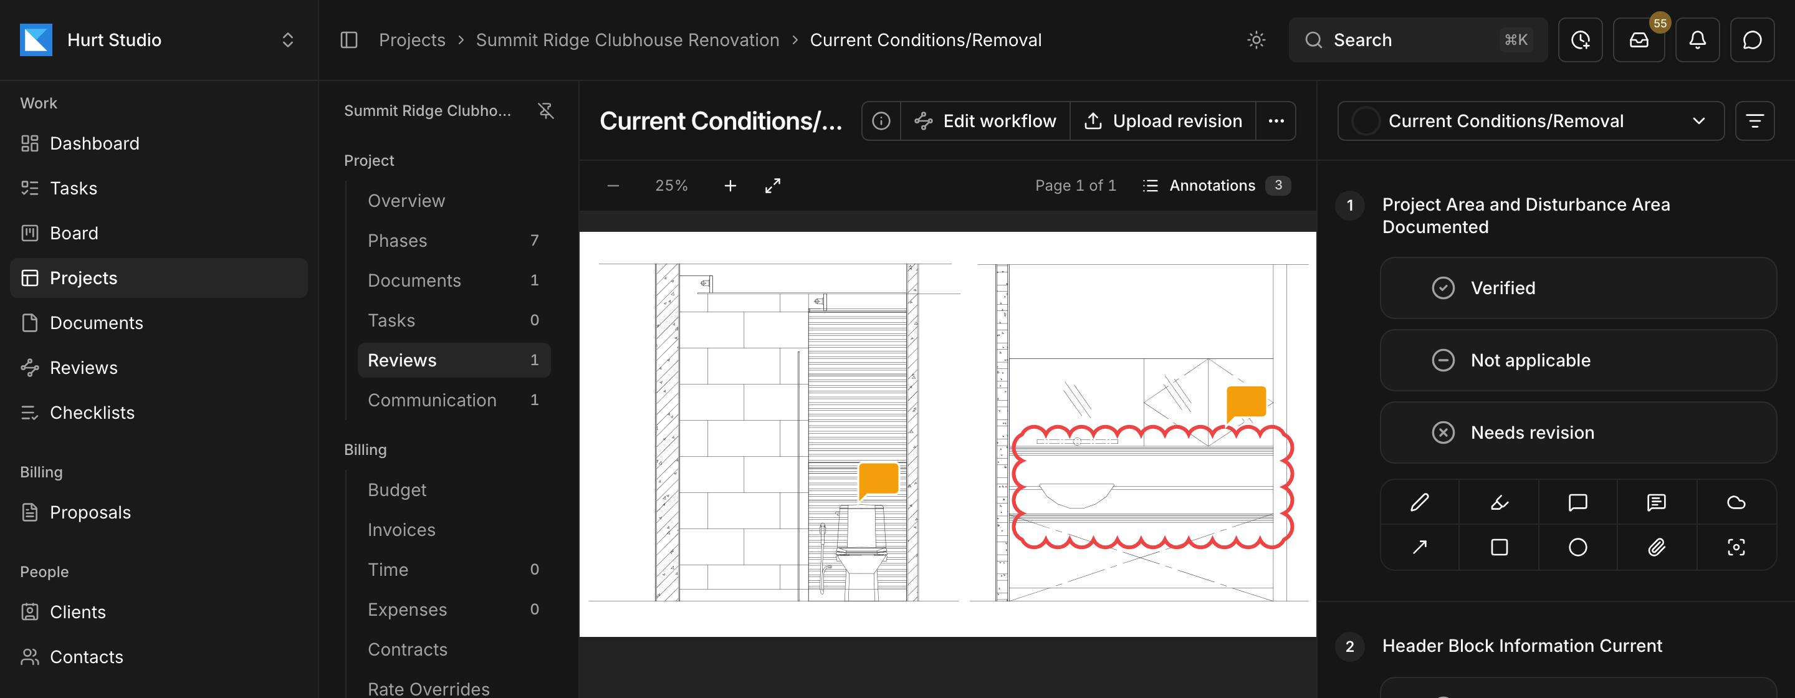The height and width of the screenshot is (698, 1795).
Task: Open the inbox with 55 badge
Action: [x=1639, y=40]
